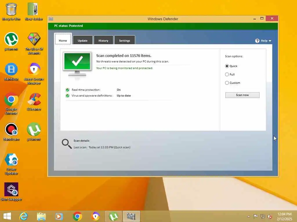Click the 'No threats were detected' message

(132, 62)
